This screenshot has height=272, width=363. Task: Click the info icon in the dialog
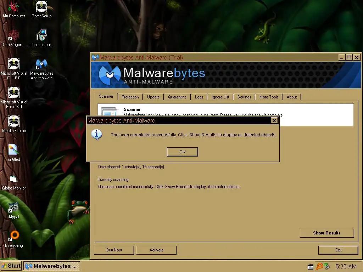pyautogui.click(x=96, y=135)
